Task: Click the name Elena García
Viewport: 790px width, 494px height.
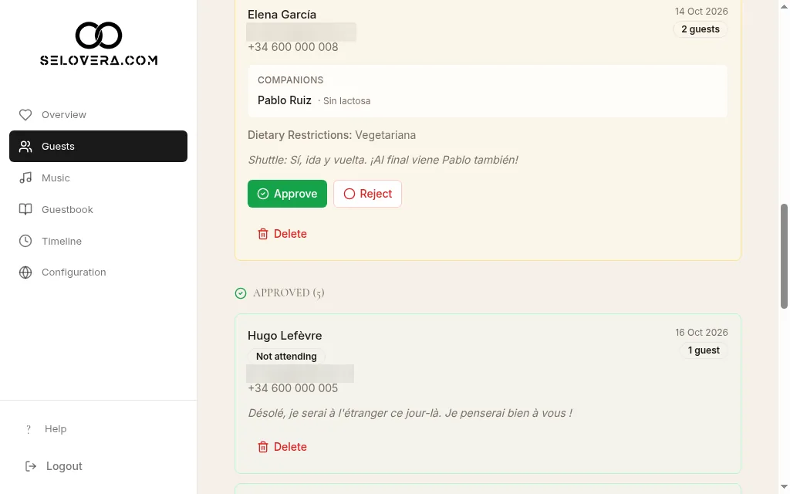Action: [282, 15]
